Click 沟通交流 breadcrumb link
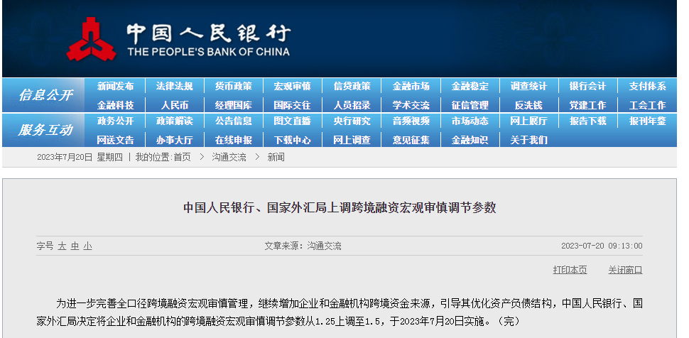689x338 pixels. pos(229,157)
